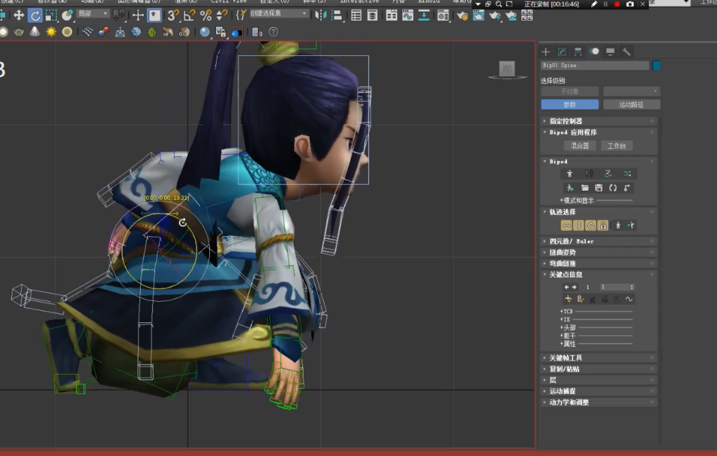Open Render Setup teapot icon
Screen dimensions: 717x456
pos(462,16)
